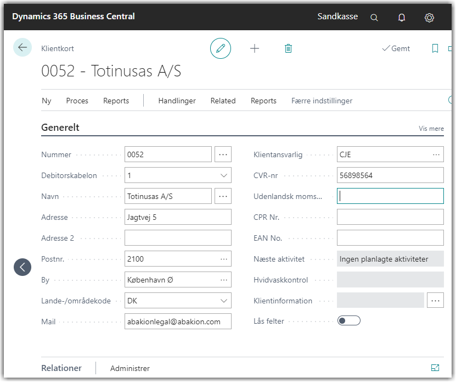Click the Sandkasse environment label

pos(337,16)
